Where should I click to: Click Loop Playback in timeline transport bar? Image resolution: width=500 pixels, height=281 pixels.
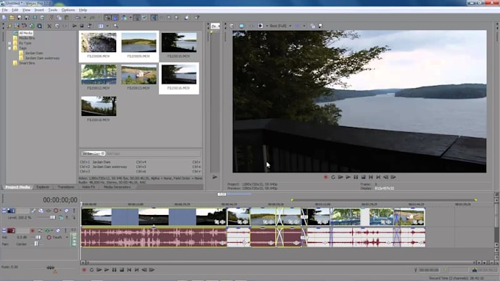pos(91,270)
